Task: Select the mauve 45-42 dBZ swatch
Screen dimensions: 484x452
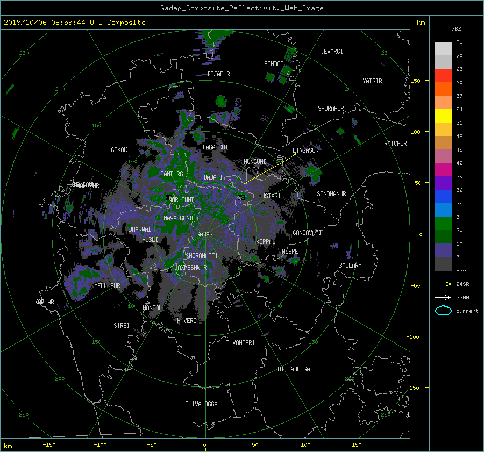Action: [443, 156]
